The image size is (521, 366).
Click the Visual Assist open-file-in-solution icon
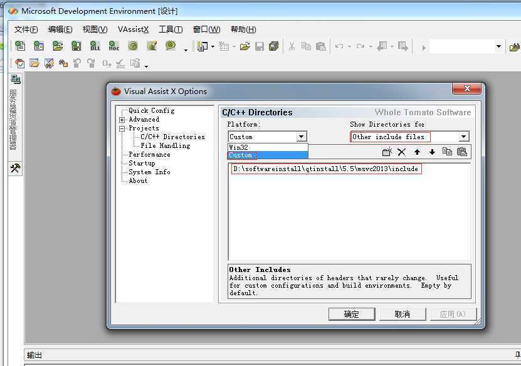(34, 63)
